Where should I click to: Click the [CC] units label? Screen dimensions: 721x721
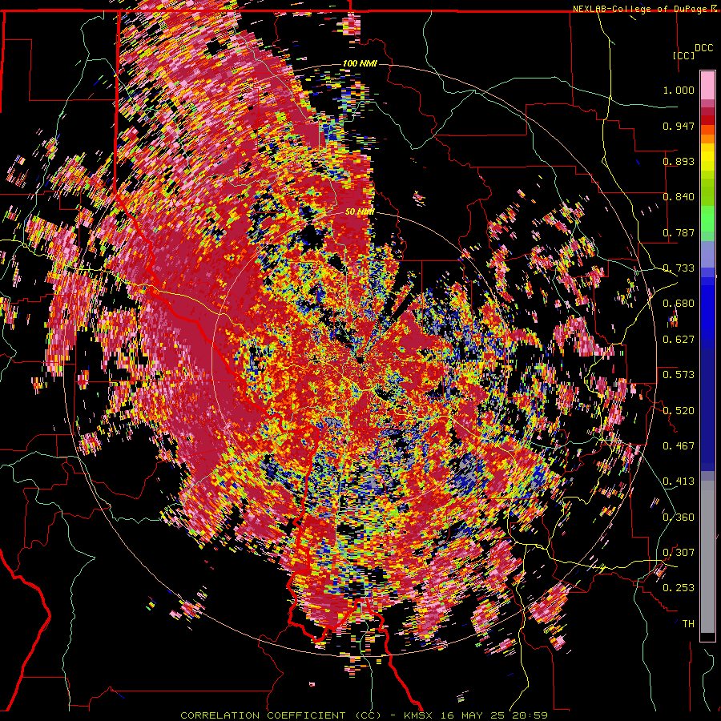point(684,55)
